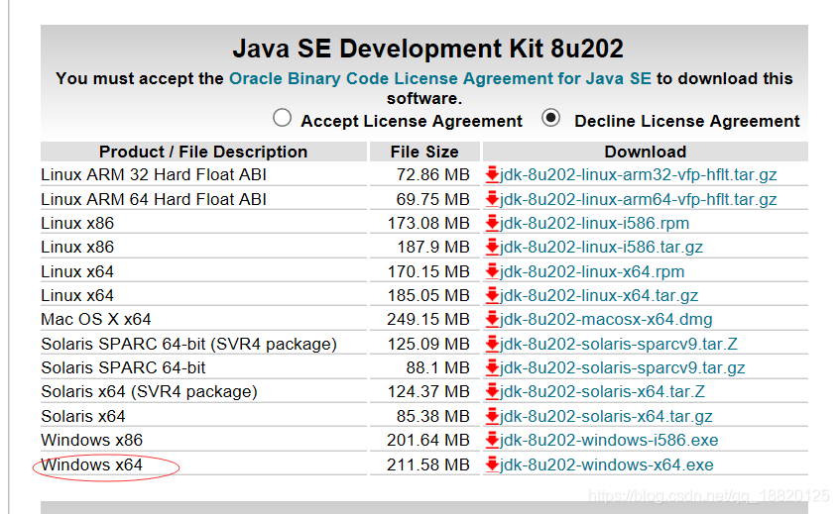Click the Linux ARM 32 Hard Float ABI text
Screen dimensions: 839x514
pyautogui.click(x=154, y=174)
